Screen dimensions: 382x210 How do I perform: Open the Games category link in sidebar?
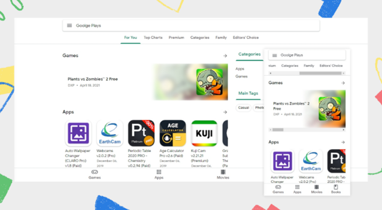coord(241,76)
